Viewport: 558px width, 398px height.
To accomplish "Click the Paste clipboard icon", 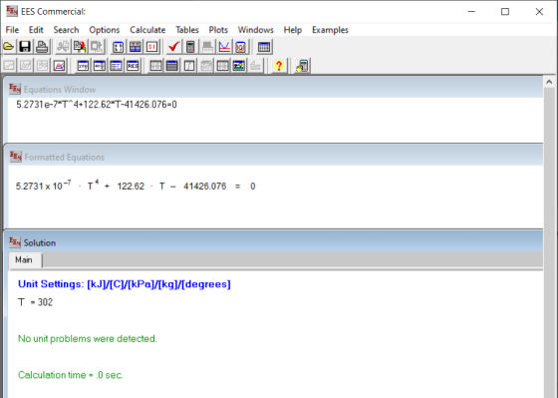I will pyautogui.click(x=80, y=47).
